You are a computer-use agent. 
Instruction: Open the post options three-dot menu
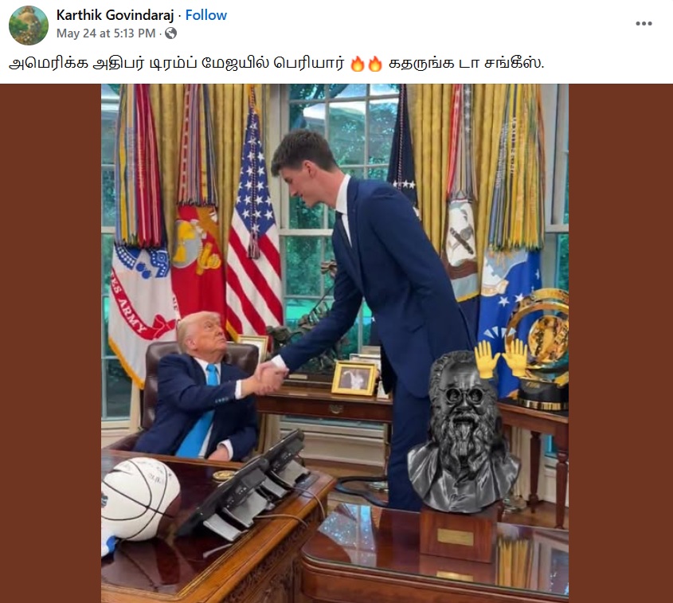(644, 24)
